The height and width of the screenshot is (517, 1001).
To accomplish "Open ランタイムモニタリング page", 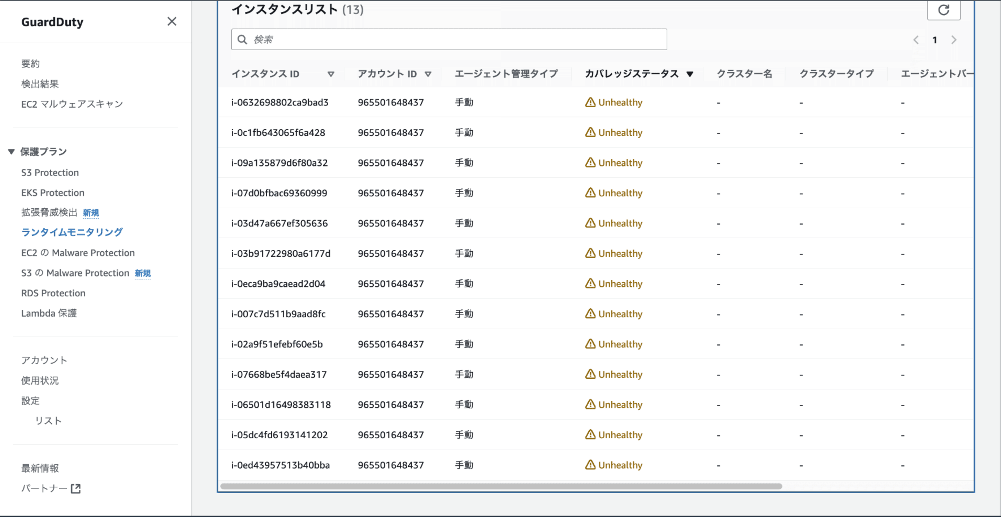I will (72, 232).
